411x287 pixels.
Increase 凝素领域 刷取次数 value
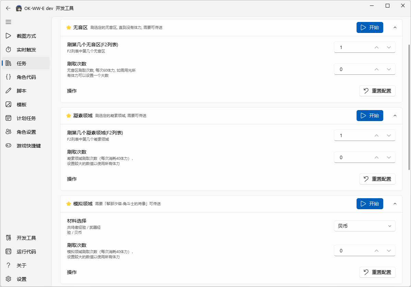[376, 157]
